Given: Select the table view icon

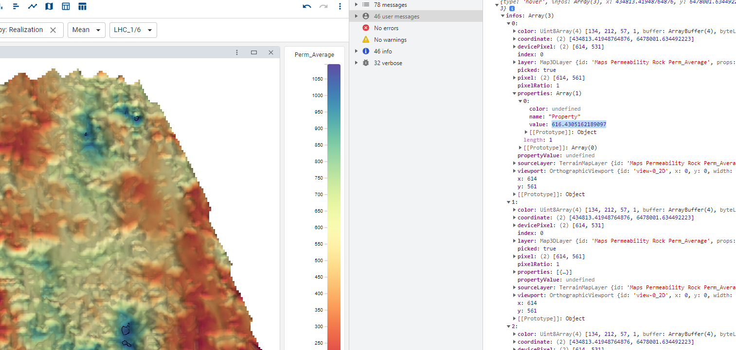Looking at the screenshot, I should (x=65, y=6).
